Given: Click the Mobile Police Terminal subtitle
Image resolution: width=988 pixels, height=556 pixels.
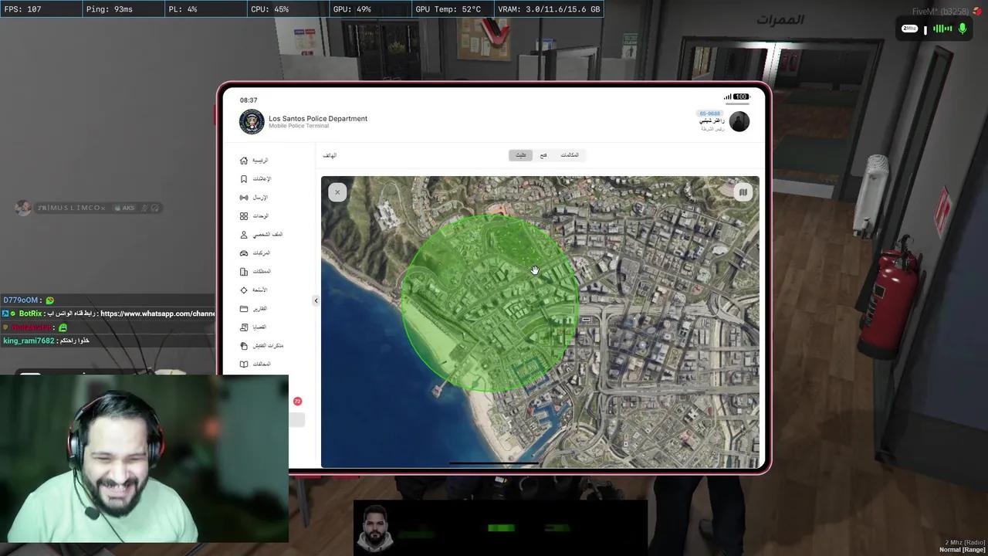Looking at the screenshot, I should (299, 126).
